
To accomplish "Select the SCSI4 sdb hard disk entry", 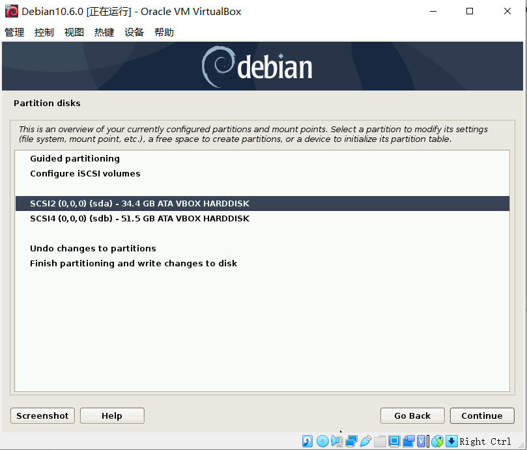I will coord(139,218).
